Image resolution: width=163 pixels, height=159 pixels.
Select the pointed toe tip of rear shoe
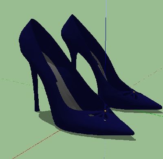160,107
